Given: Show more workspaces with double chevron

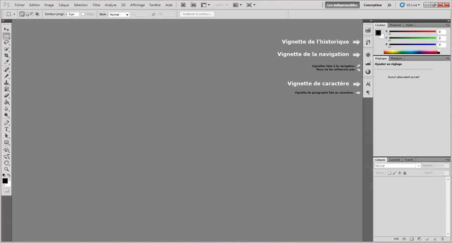Looking at the screenshot, I should click(x=389, y=5).
